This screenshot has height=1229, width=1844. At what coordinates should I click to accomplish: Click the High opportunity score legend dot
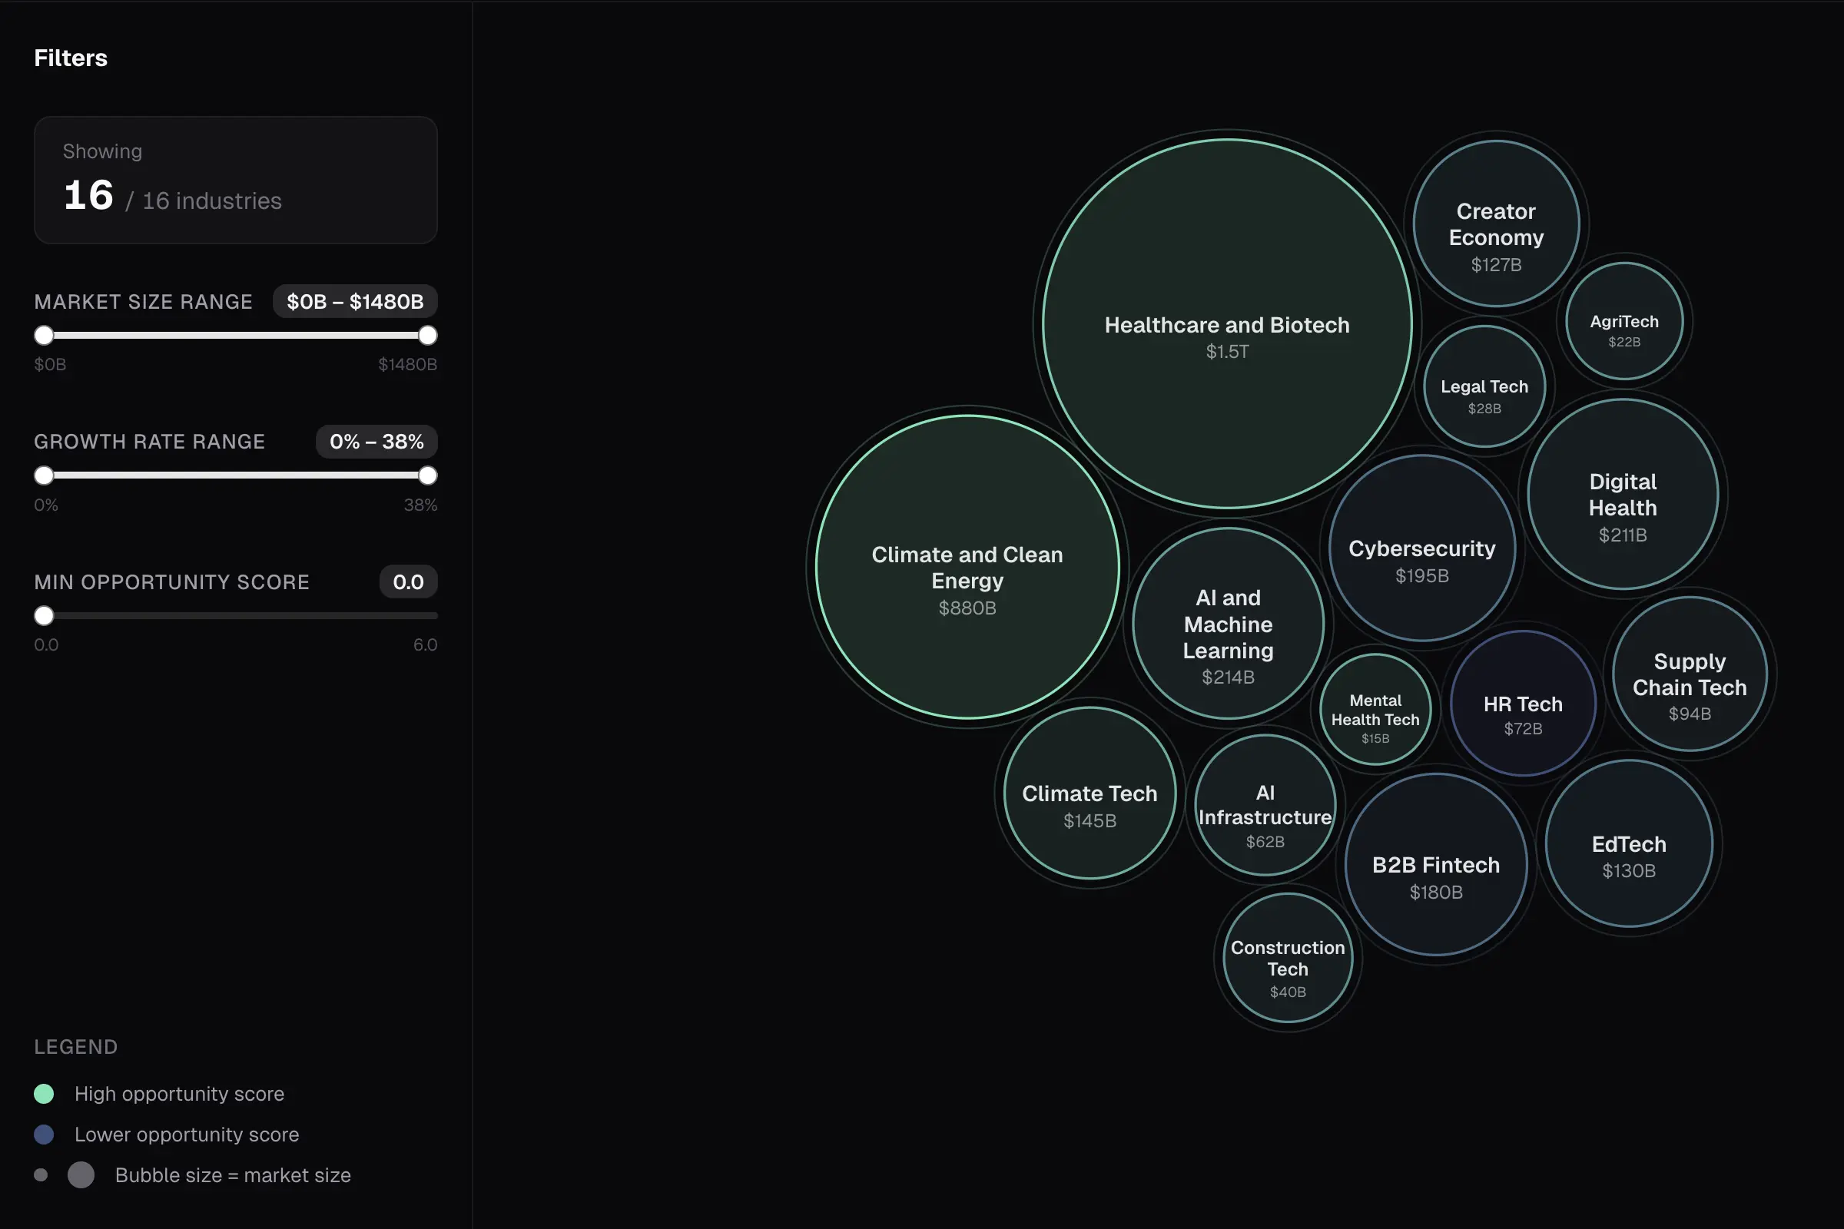(45, 1093)
